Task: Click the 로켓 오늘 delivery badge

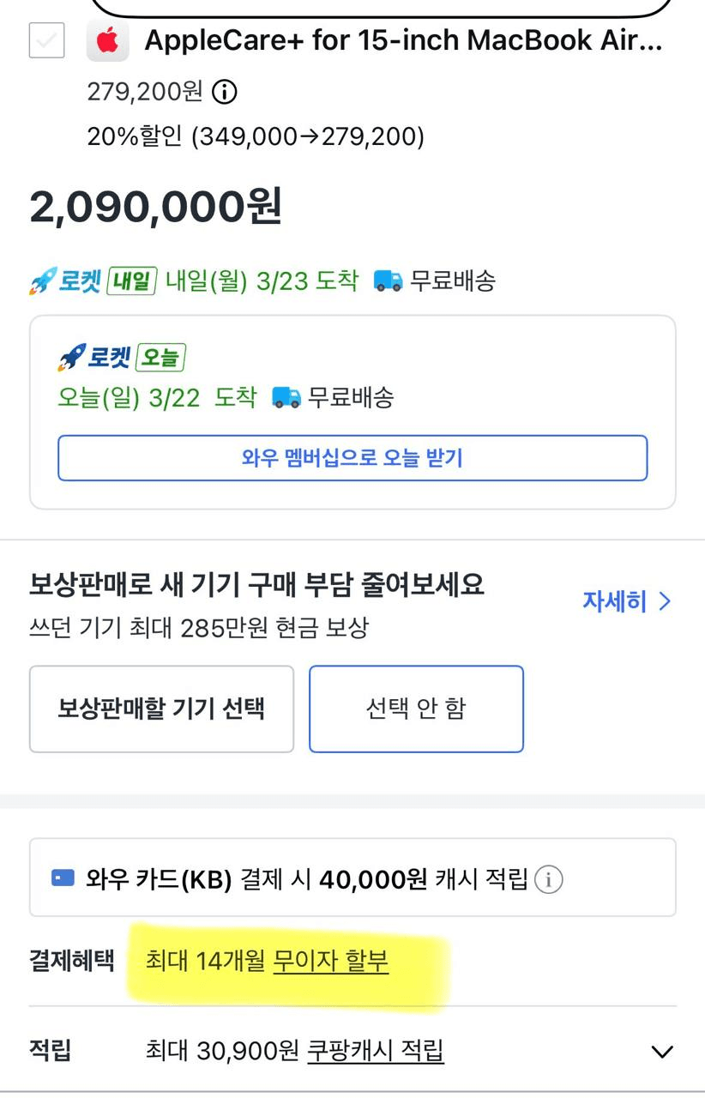Action: coord(122,358)
